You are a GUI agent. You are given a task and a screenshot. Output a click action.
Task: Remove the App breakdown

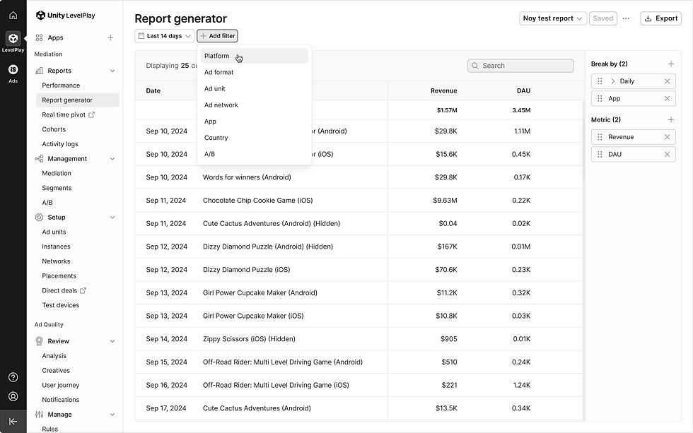pos(668,98)
